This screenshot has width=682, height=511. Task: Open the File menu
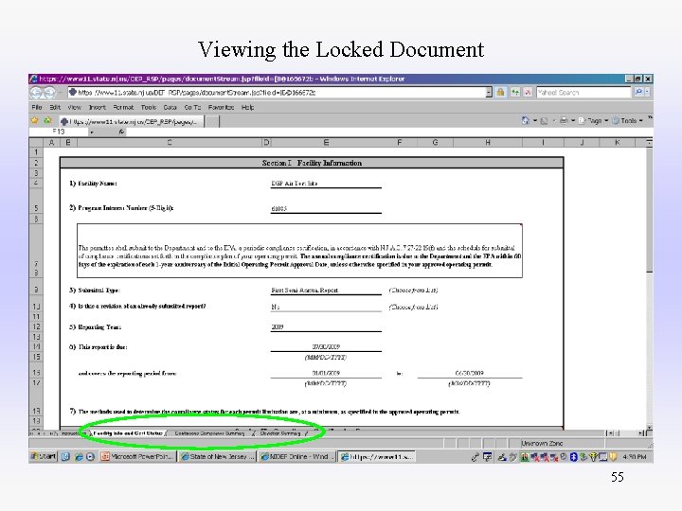click(37, 107)
